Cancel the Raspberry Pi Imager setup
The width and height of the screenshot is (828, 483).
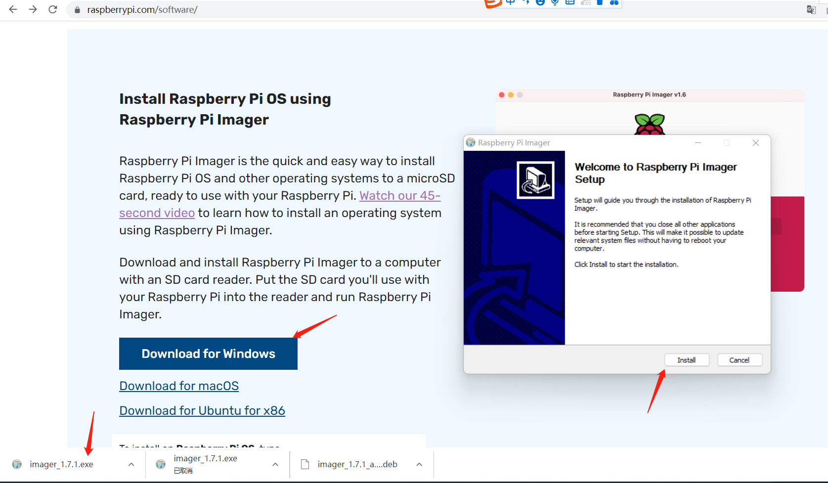coord(740,360)
